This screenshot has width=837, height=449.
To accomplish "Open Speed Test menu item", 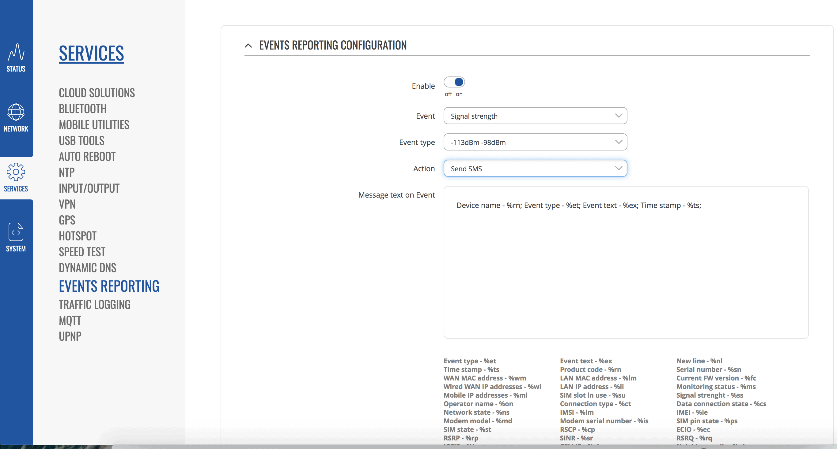I will click(82, 252).
